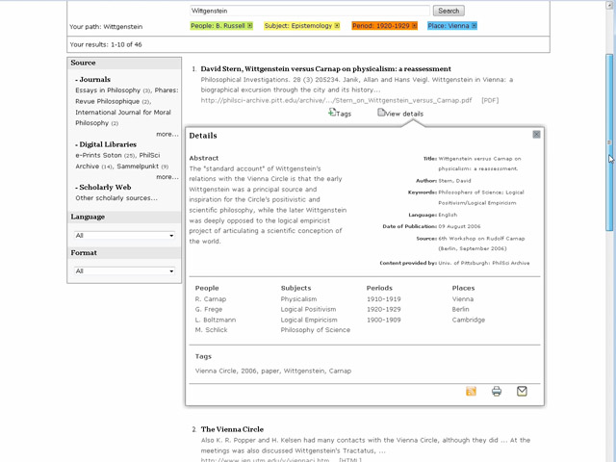The width and height of the screenshot is (616, 462).
Task: Remove the Period: 1920-1929 filter
Action: coord(413,26)
